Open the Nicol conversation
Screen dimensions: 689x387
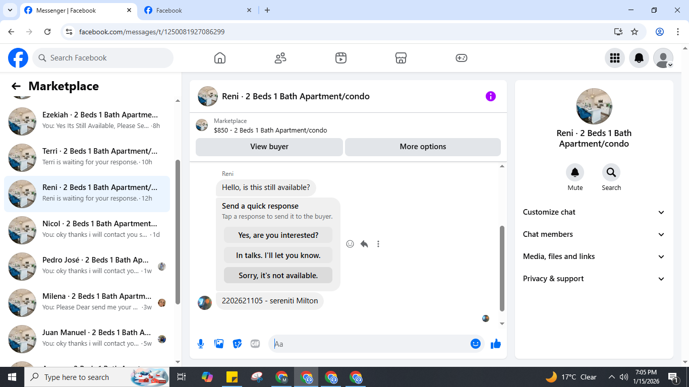pos(87,230)
